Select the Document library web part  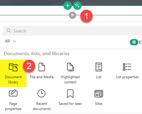[13, 73]
